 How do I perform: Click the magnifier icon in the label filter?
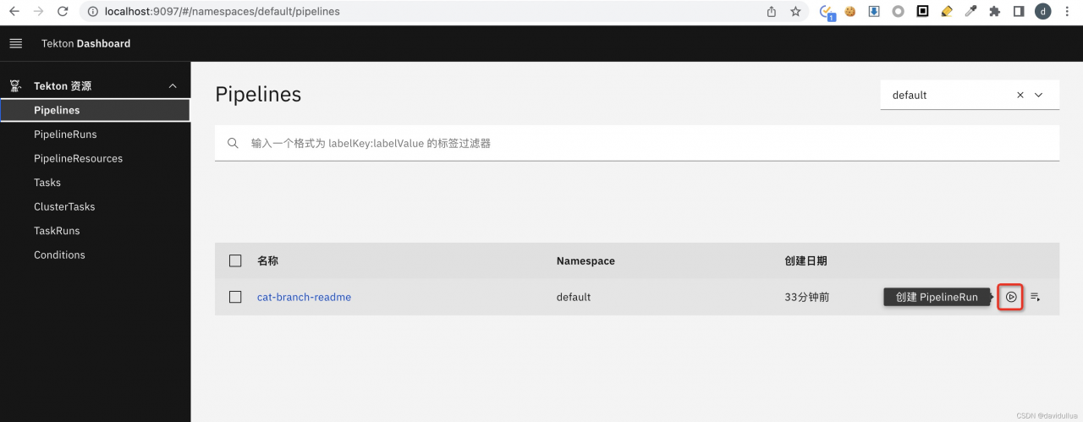point(233,144)
